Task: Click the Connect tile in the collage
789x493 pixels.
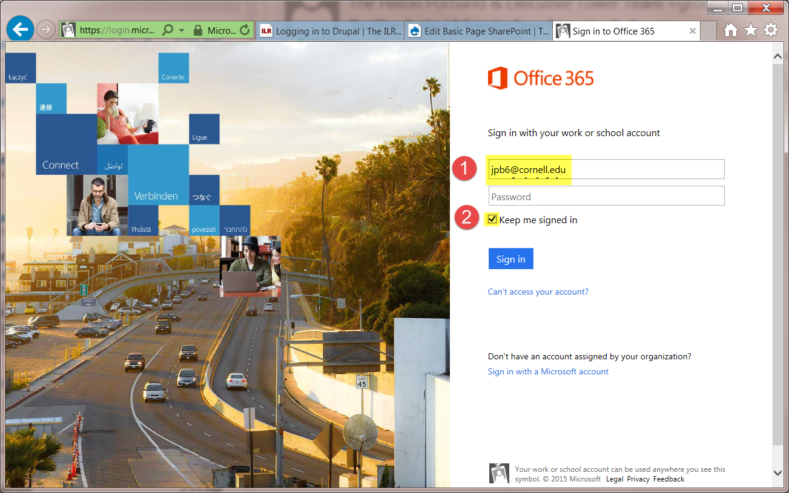Action: [67, 144]
